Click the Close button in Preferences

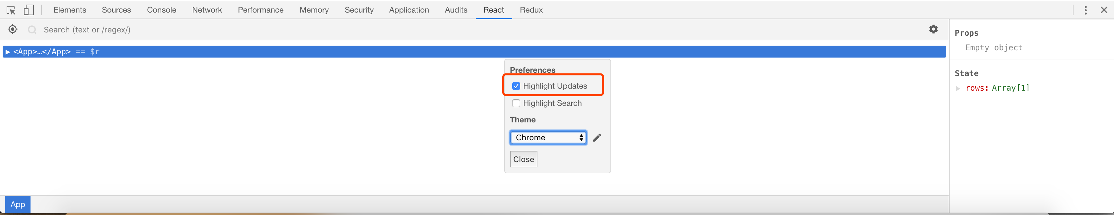[523, 159]
